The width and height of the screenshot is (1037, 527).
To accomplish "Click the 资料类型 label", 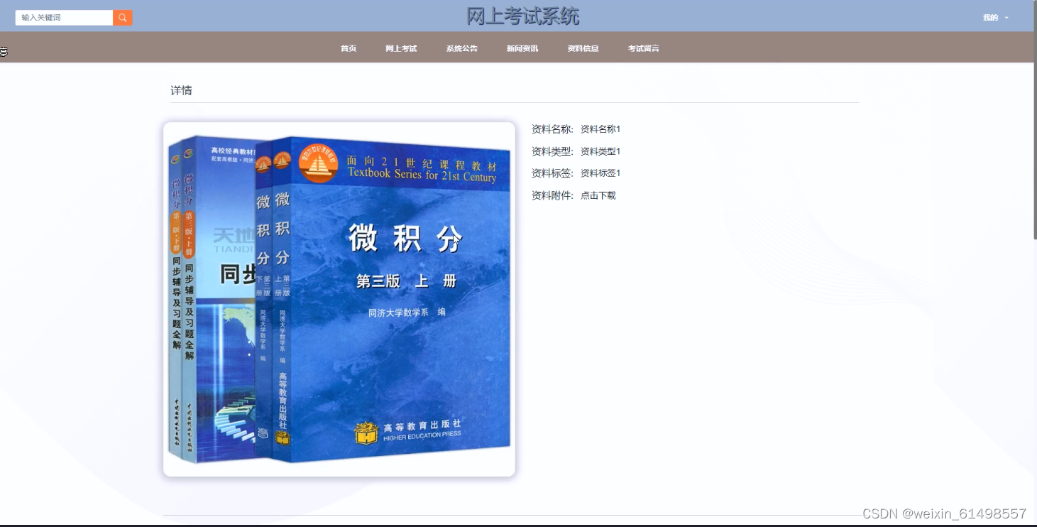I will click(x=552, y=151).
